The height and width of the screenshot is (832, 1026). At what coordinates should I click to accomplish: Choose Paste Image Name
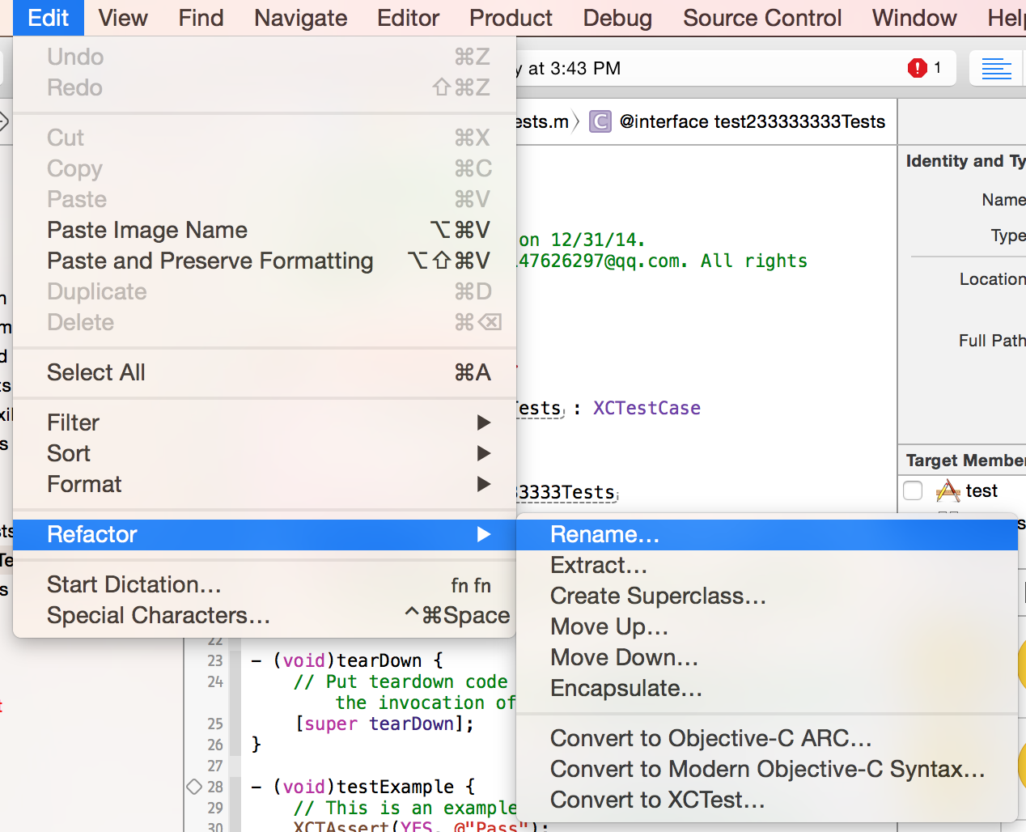pos(265,230)
